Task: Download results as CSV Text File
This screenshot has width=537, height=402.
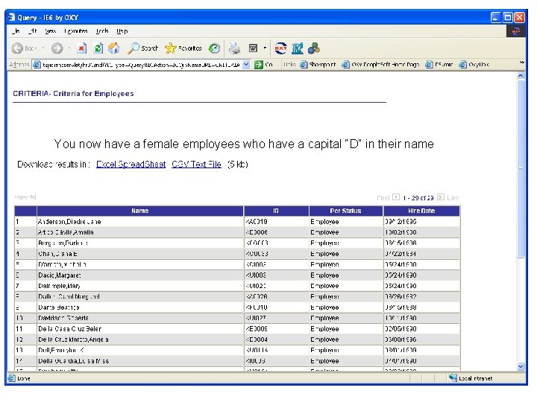Action: (x=197, y=165)
